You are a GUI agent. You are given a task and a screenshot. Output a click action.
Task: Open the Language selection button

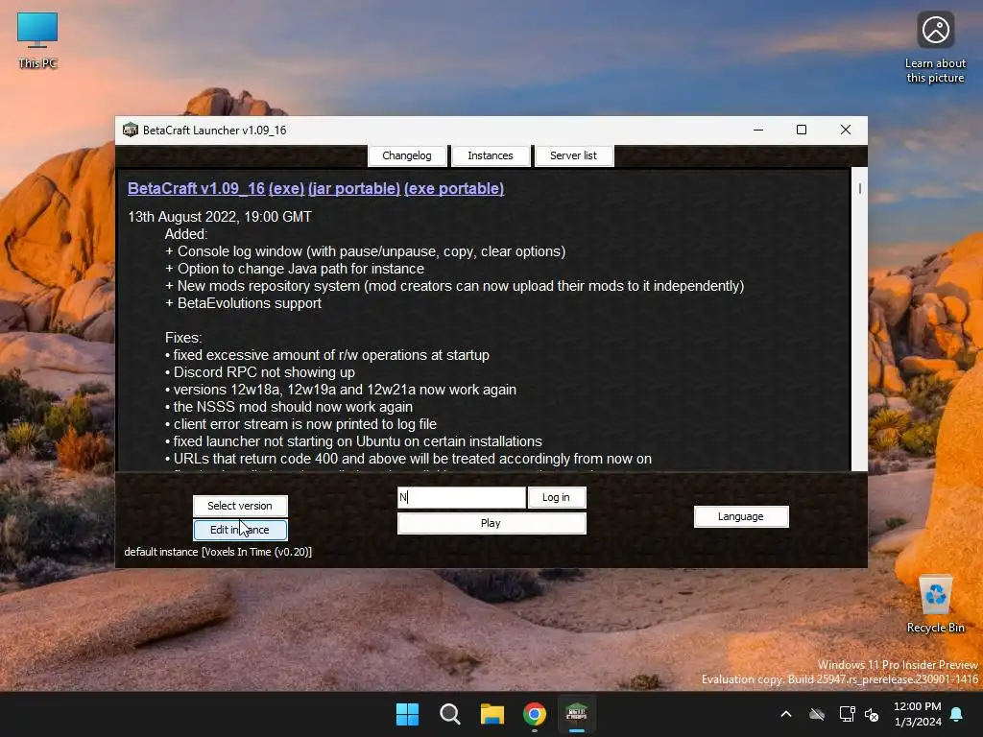point(741,516)
